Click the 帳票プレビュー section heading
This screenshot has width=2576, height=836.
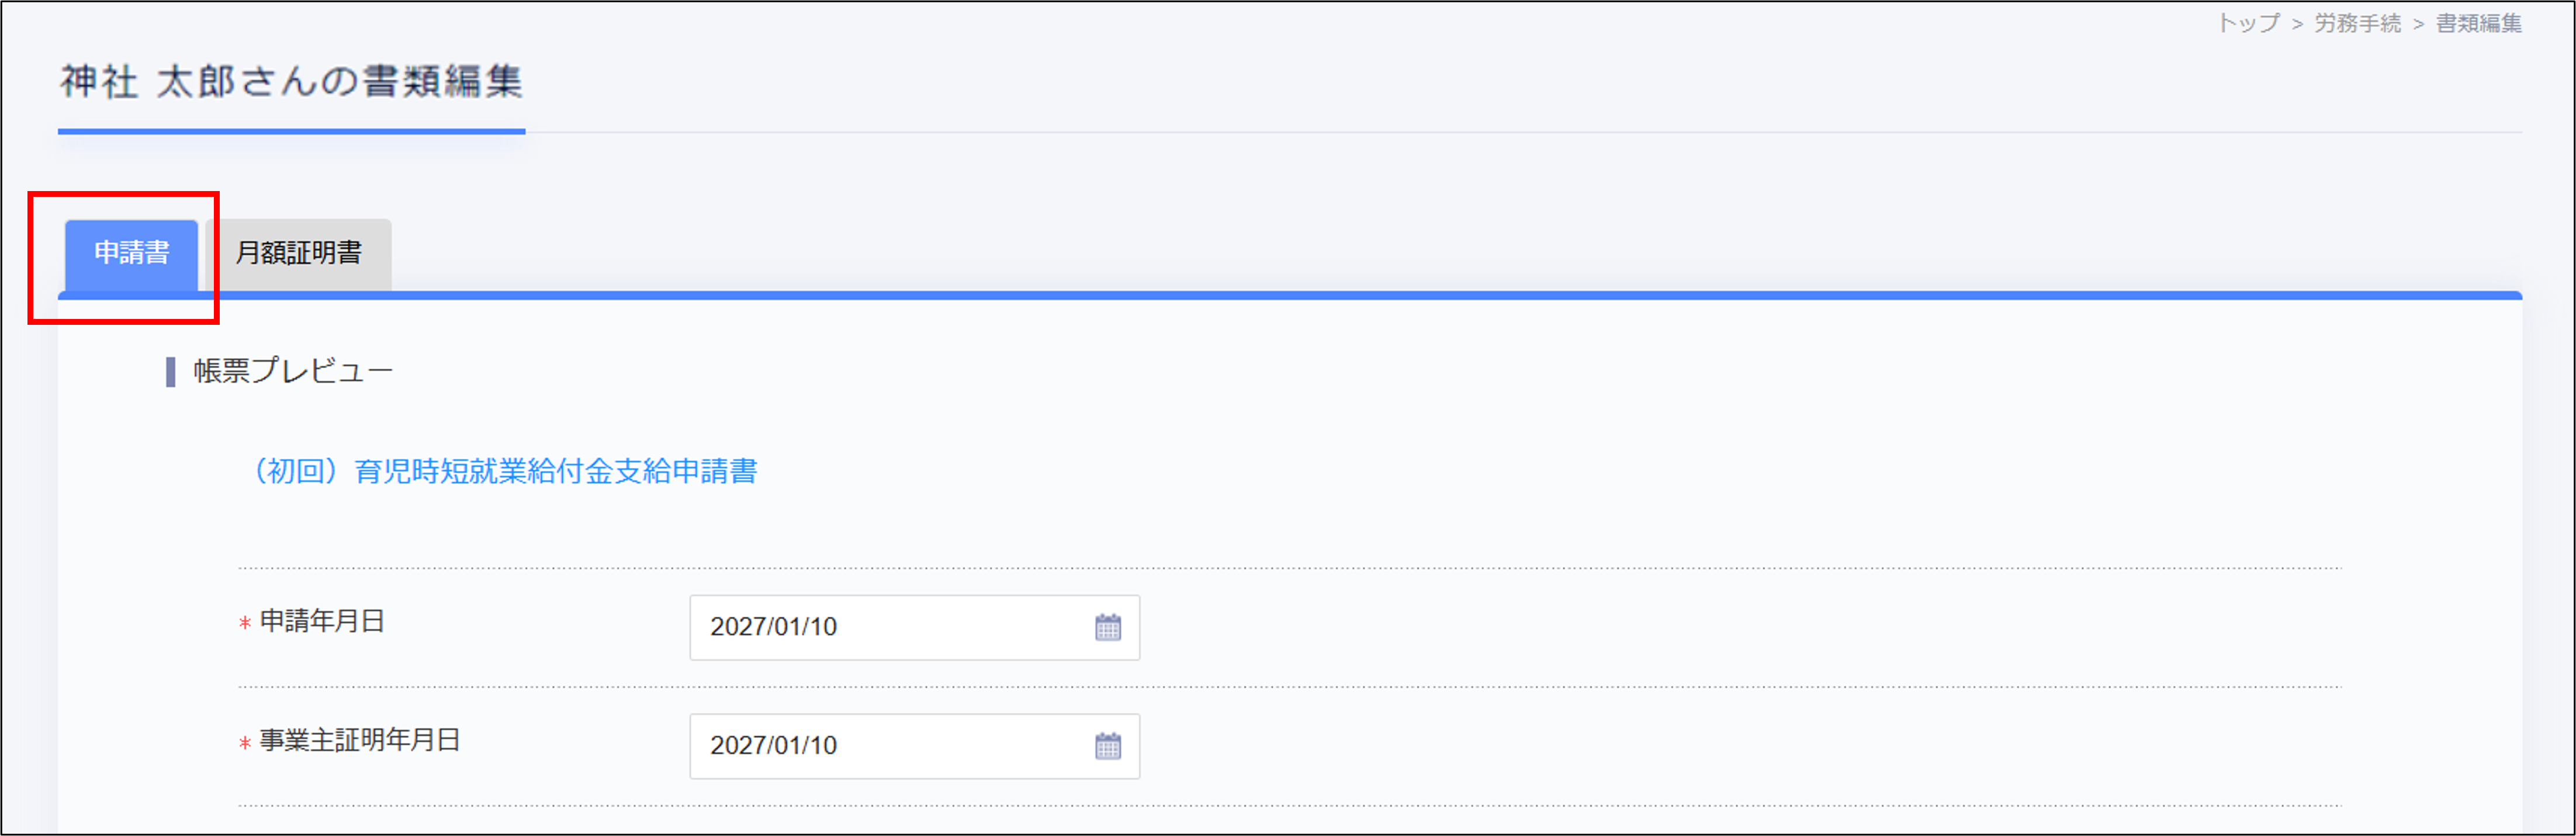coord(293,371)
